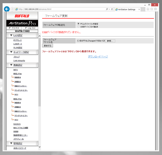This screenshot has height=155, width=162.
Task: Open クライアントモニター under 802.11a
Action: [x=21, y=116]
